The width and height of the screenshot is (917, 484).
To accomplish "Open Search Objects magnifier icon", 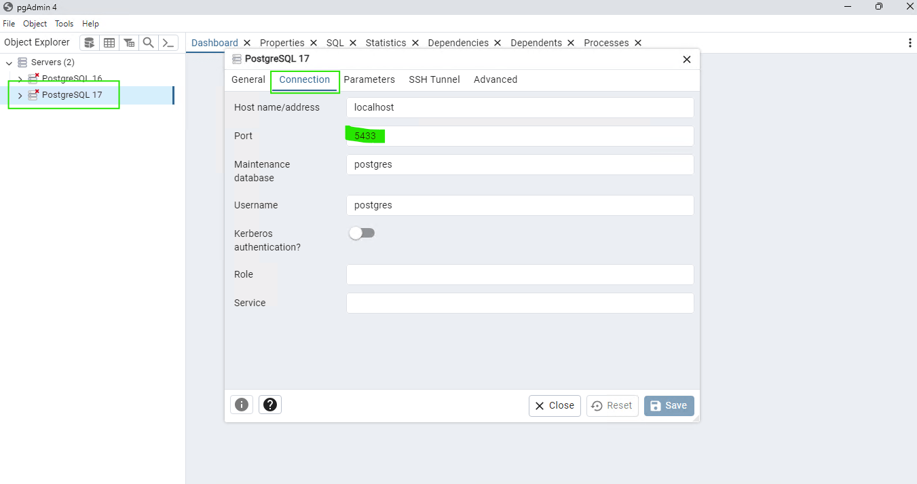I will coord(149,43).
